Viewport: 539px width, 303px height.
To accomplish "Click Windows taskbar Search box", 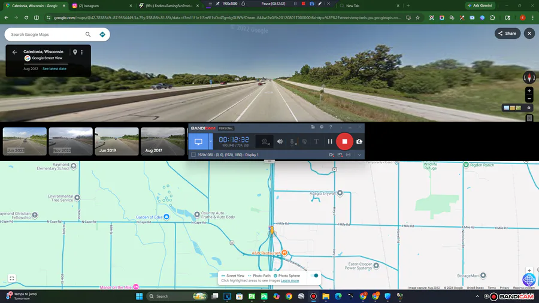I will [x=177, y=296].
